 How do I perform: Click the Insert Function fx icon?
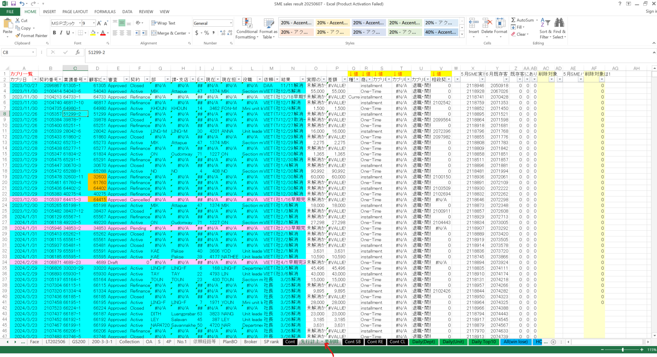78,52
